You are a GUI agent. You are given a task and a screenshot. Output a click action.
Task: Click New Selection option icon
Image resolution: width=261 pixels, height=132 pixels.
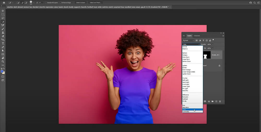click(18, 3)
